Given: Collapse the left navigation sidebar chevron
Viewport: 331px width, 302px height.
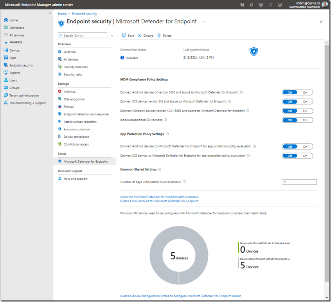Looking at the screenshot, I should [50, 13].
